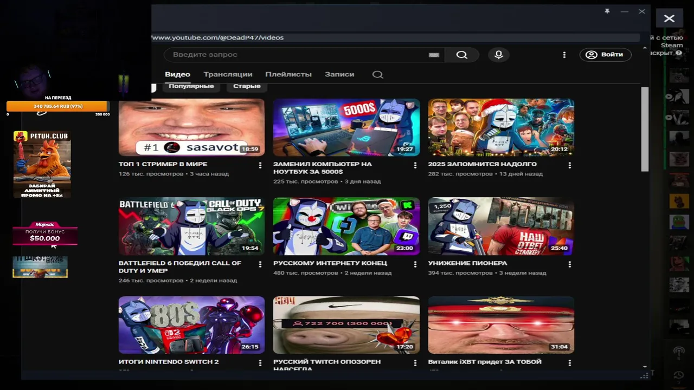Close overlay with large X button

pyautogui.click(x=669, y=19)
